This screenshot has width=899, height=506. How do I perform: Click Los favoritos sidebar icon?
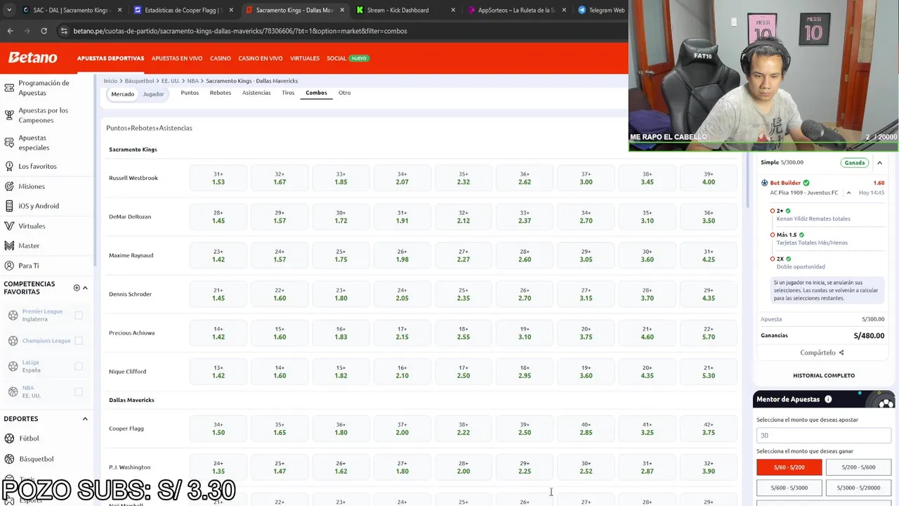click(9, 167)
